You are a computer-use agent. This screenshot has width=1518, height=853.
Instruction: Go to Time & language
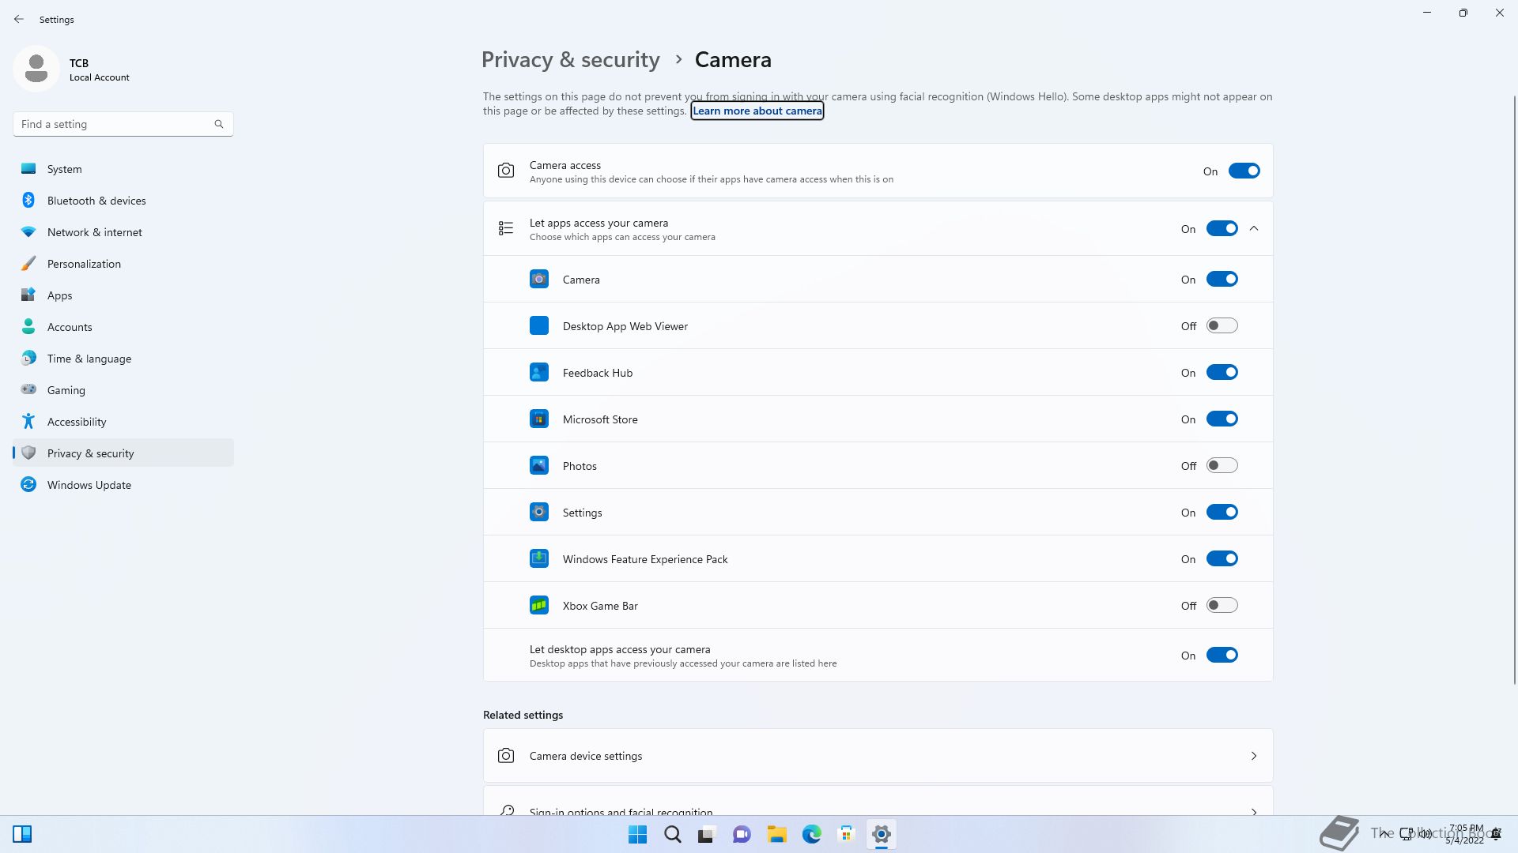coord(123,359)
